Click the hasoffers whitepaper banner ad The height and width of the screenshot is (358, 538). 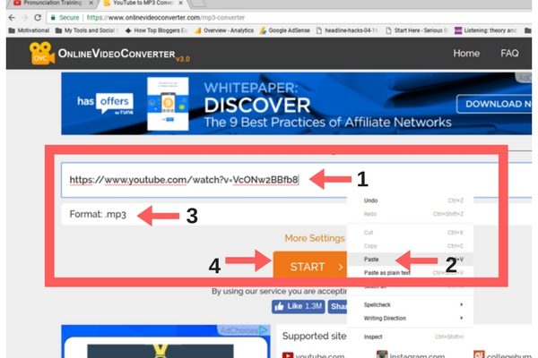click(297, 104)
